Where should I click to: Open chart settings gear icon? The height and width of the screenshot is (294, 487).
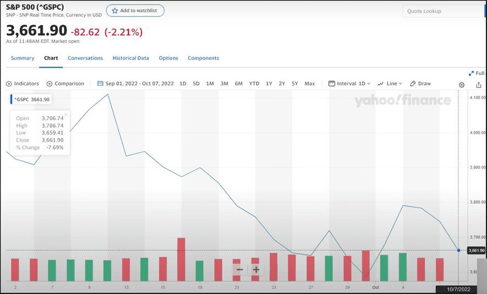(x=462, y=85)
